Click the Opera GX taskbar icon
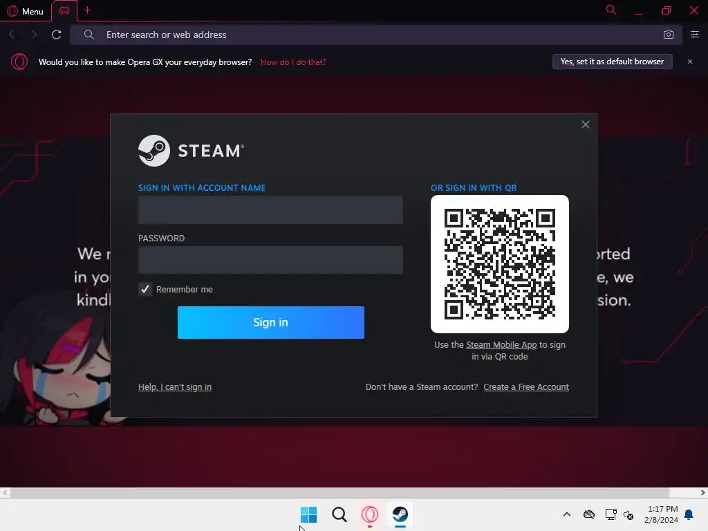708x531 pixels. [369, 514]
